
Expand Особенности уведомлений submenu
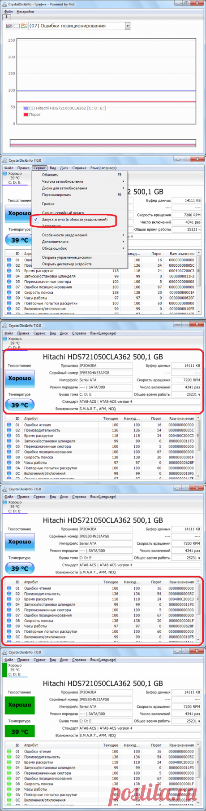click(x=65, y=235)
